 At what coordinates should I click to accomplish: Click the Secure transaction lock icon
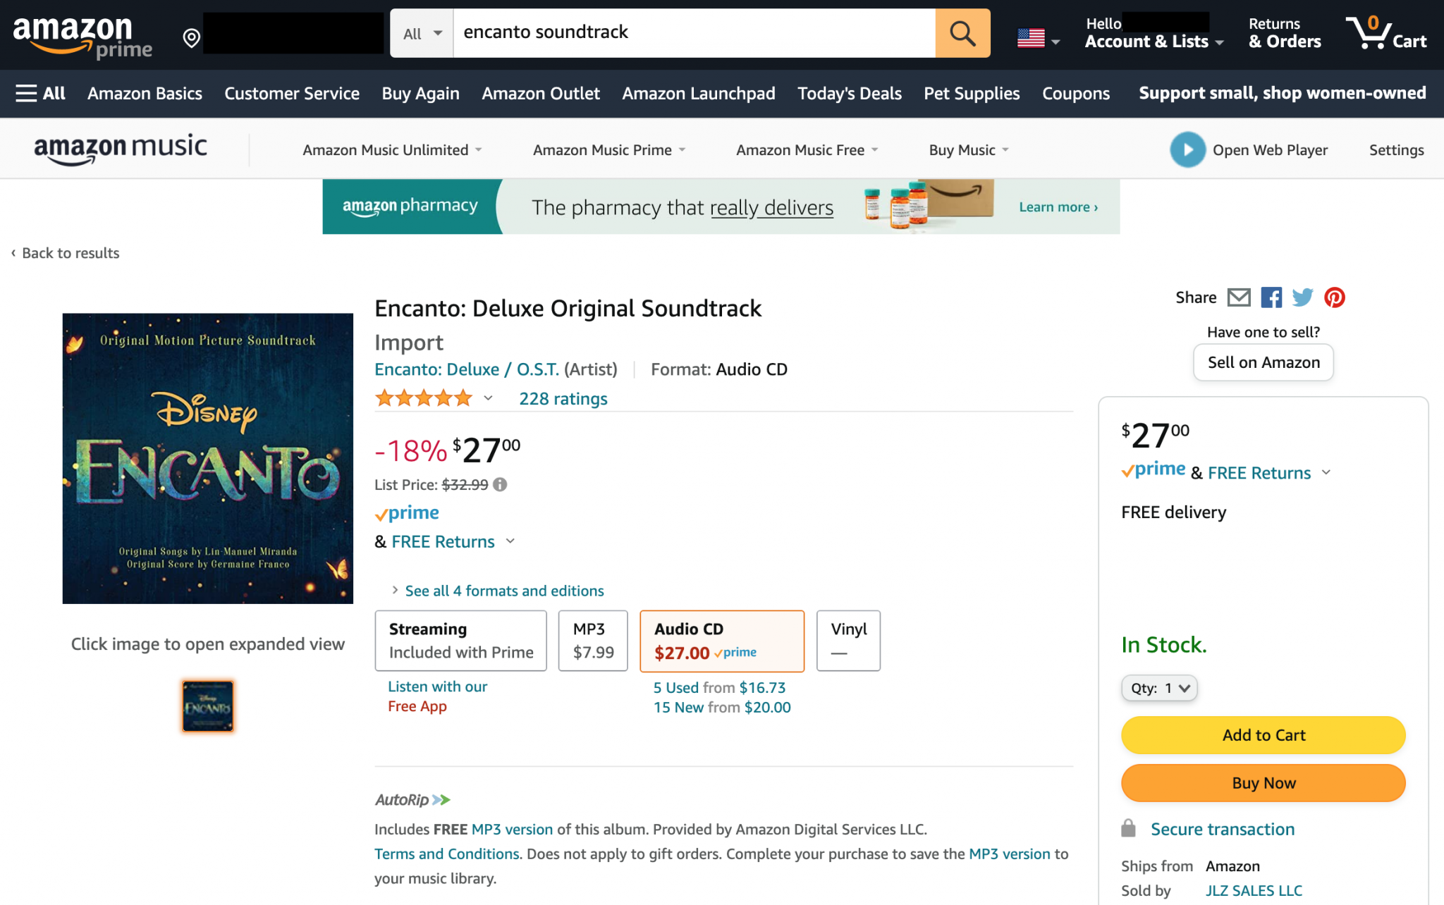tap(1128, 828)
